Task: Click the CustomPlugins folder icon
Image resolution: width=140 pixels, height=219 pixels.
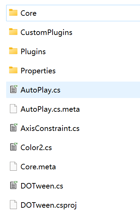Action: (x=13, y=32)
